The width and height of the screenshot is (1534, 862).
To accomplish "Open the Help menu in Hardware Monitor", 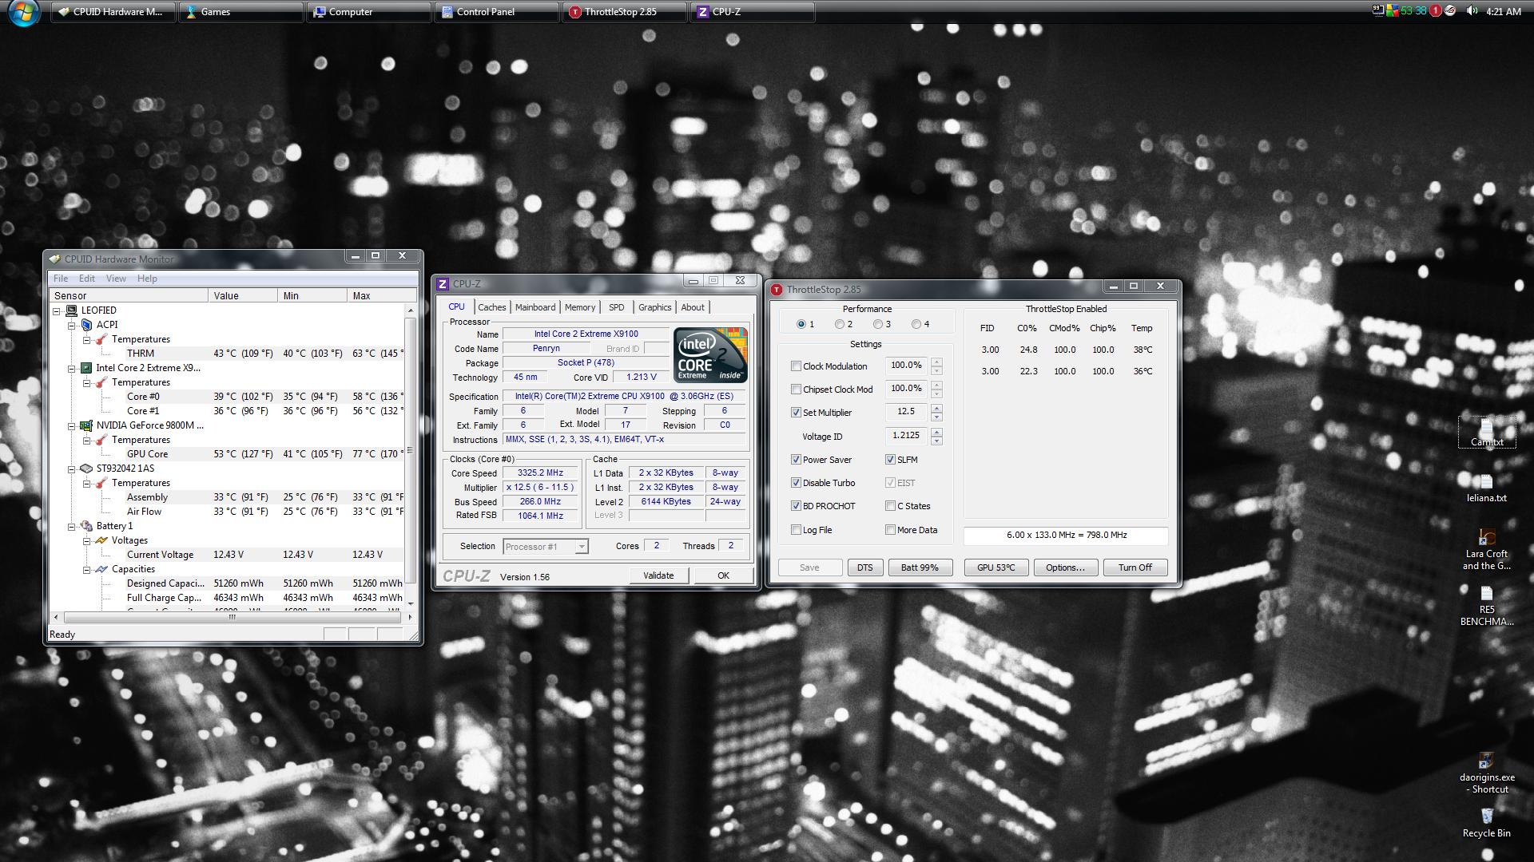I will coord(147,279).
